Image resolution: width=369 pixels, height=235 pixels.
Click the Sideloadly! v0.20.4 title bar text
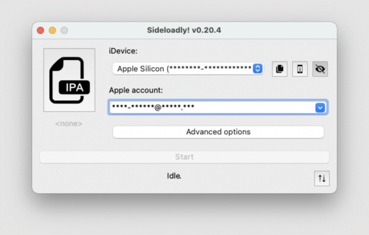click(184, 30)
